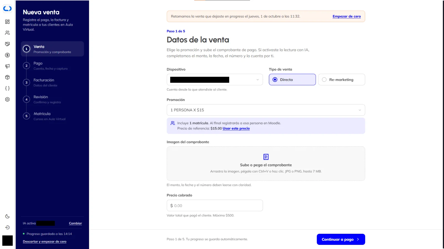Select the Directa sale type
This screenshot has height=249, width=444.
coord(292,80)
